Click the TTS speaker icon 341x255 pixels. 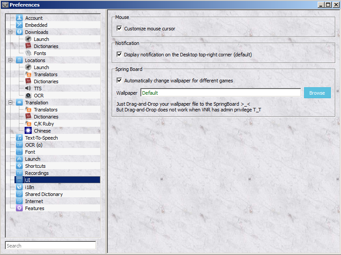28,89
